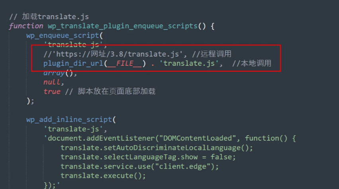This screenshot has height=189, width=339.
Task: Click the 加载translate.js comment at top
Action: point(49,17)
